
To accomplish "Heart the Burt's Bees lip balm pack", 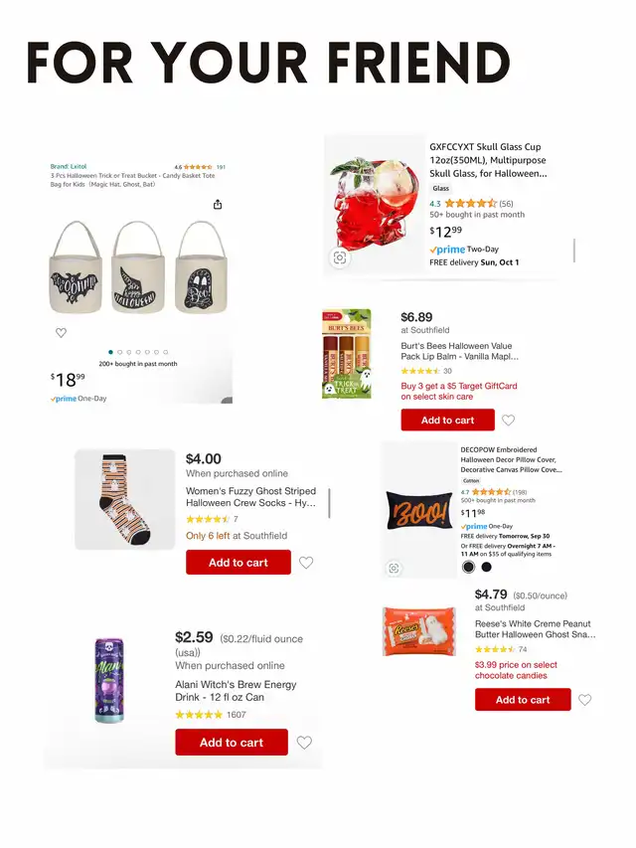I will [509, 421].
